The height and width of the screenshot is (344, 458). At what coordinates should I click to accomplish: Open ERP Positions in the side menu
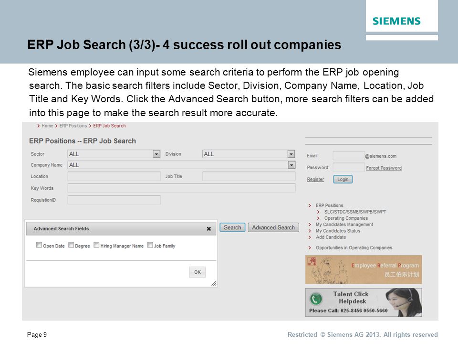tap(330, 205)
